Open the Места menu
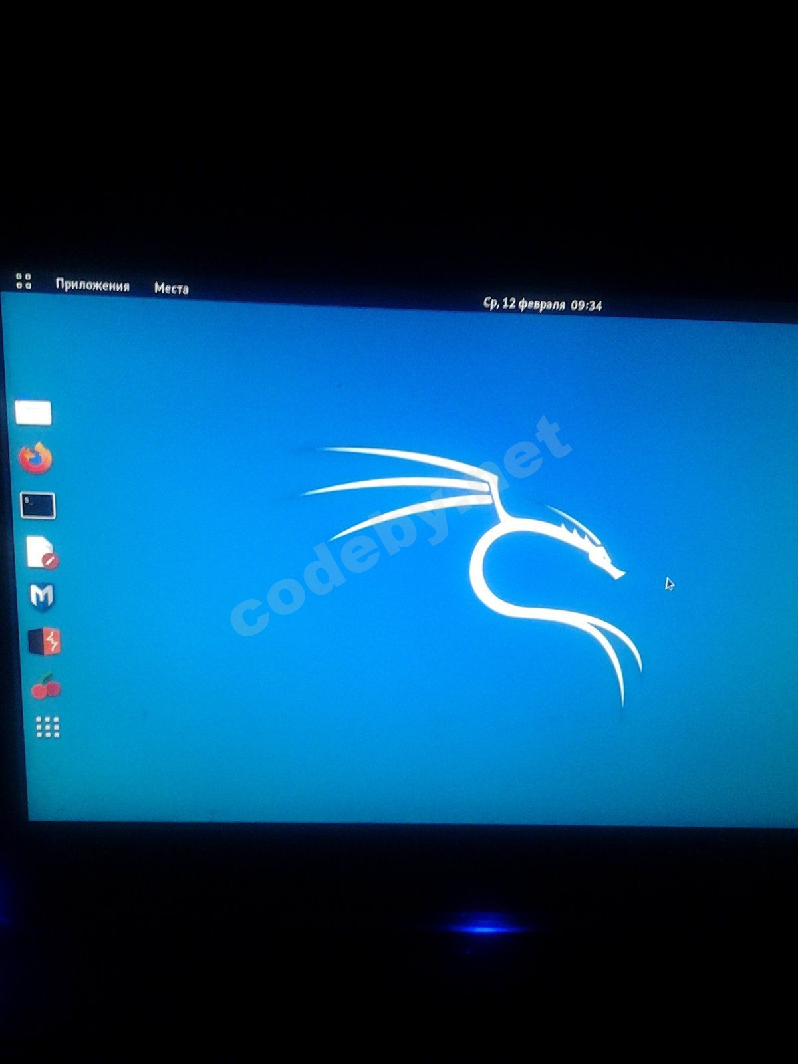This screenshot has height=1064, width=798. pyautogui.click(x=171, y=288)
